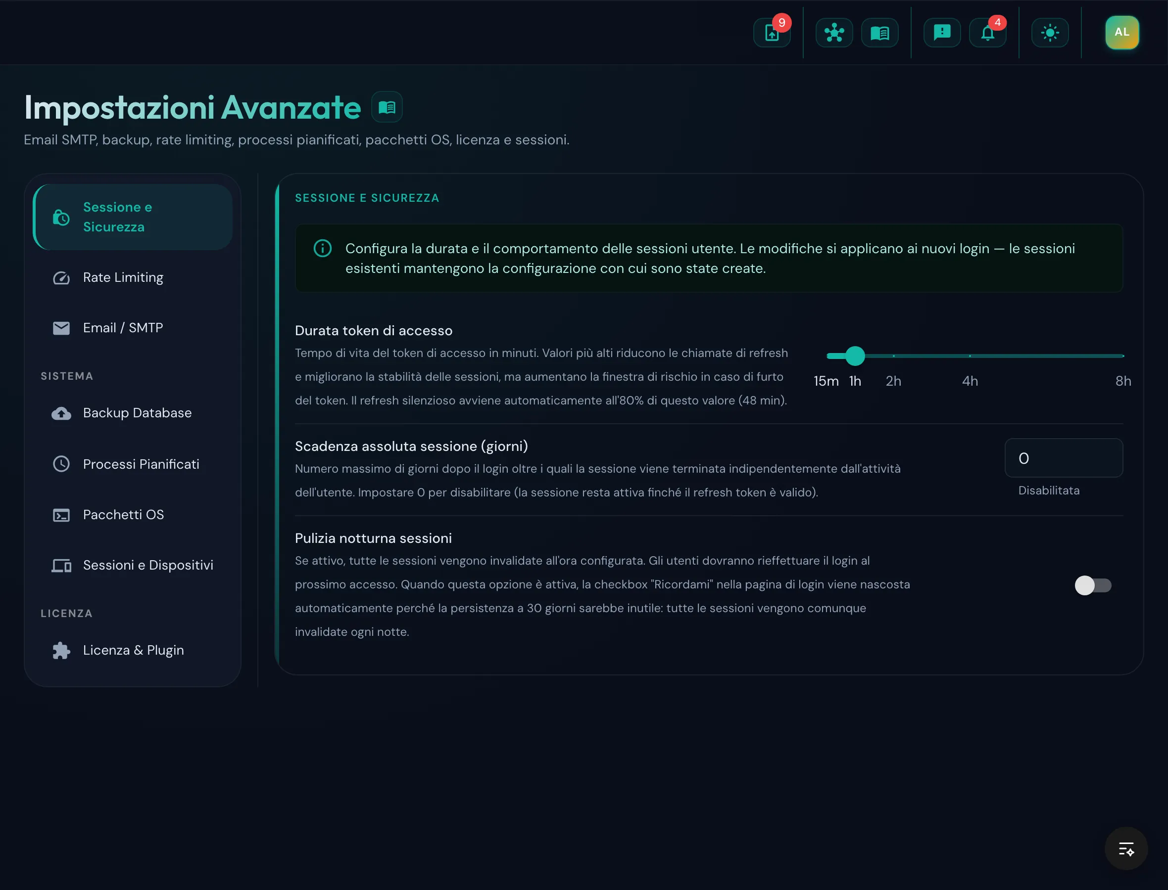Click the Processi Pianificati clock icon
Image resolution: width=1168 pixels, height=890 pixels.
point(61,464)
